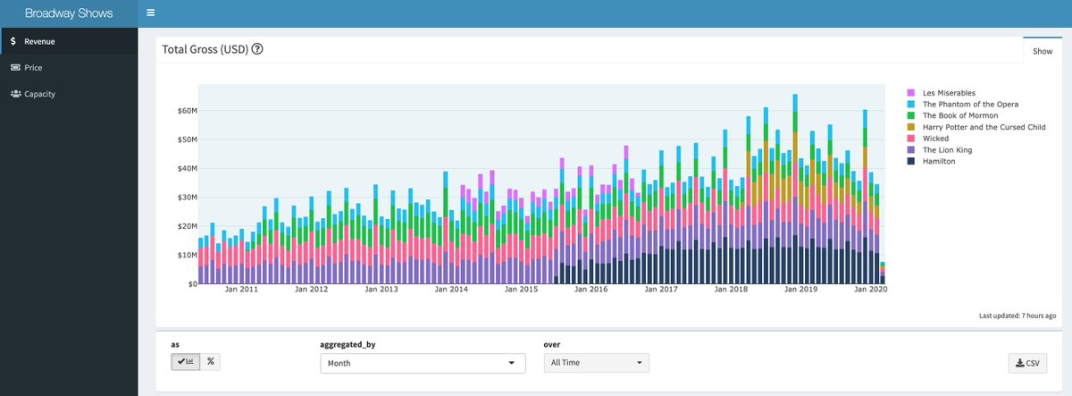Click the Capacity people icon
Image resolution: width=1072 pixels, height=396 pixels.
click(15, 94)
